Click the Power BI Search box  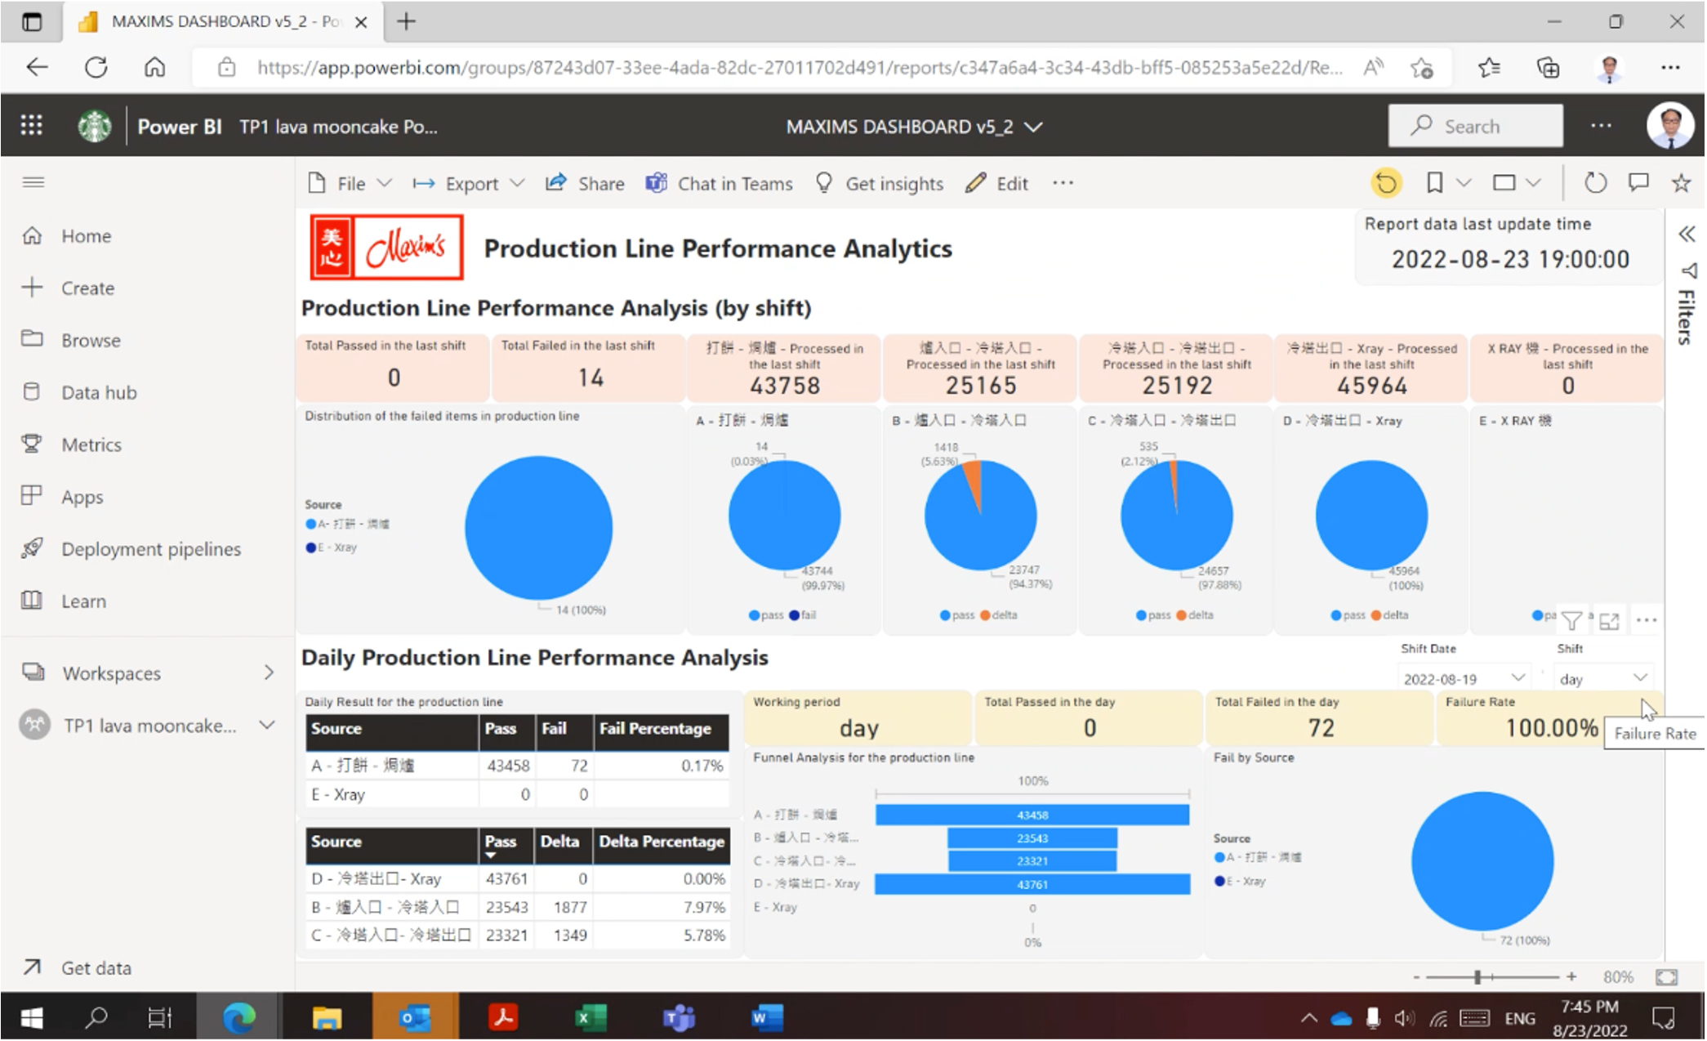tap(1475, 126)
